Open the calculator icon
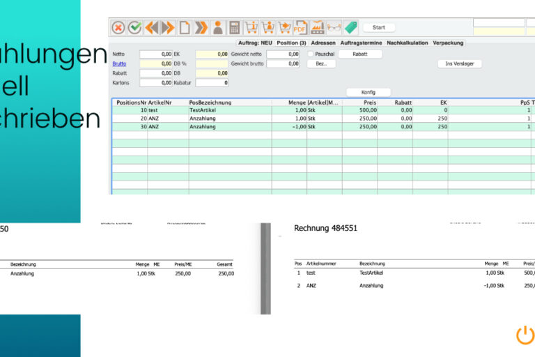535x357 pixels. pos(234,28)
